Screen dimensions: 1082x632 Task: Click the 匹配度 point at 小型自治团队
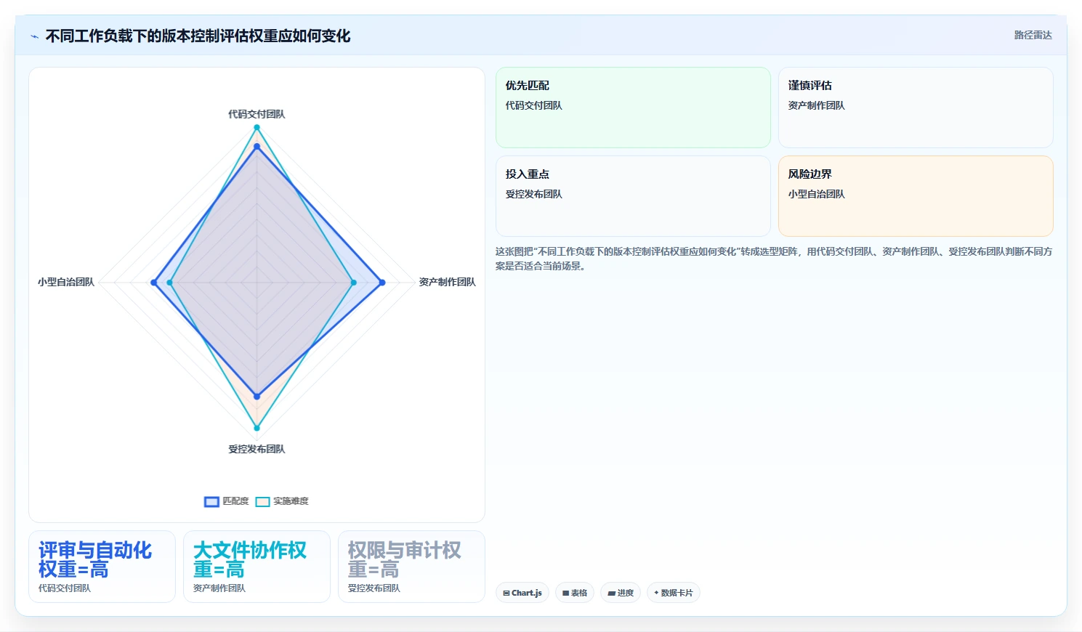click(154, 283)
